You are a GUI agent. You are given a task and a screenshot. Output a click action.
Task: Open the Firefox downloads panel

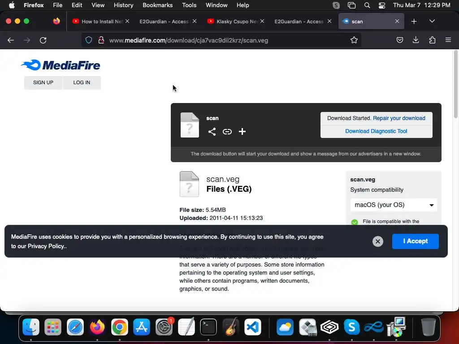(416, 40)
